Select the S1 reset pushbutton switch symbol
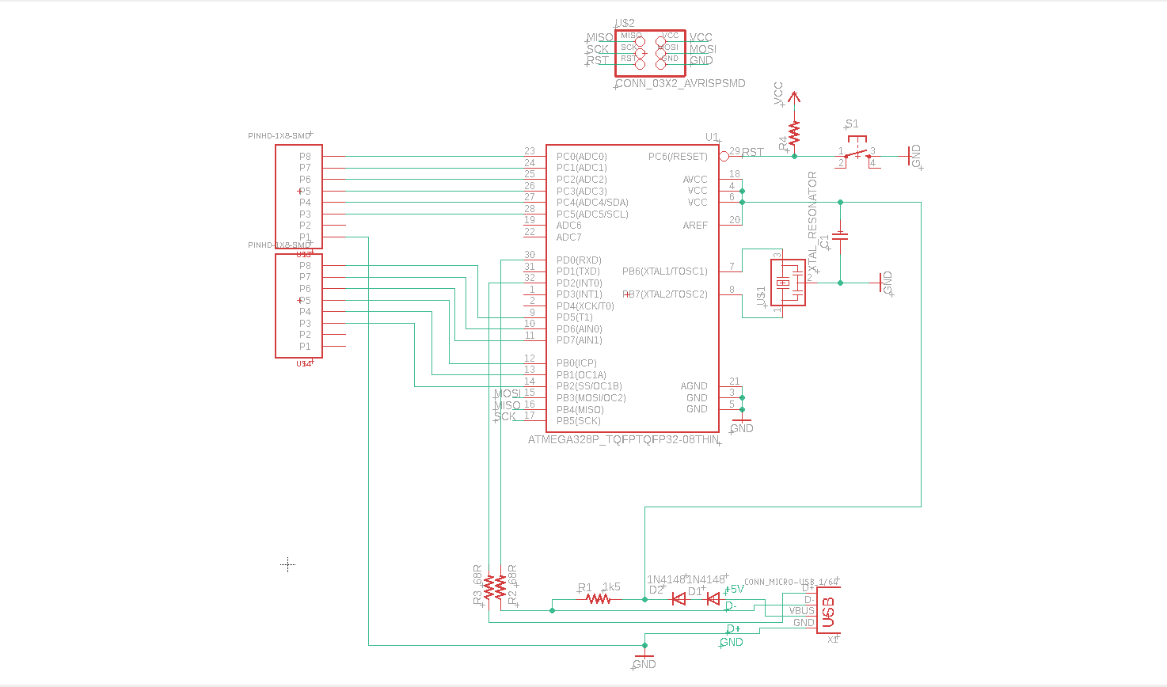Viewport: 1167px width, 687px height. click(x=857, y=152)
